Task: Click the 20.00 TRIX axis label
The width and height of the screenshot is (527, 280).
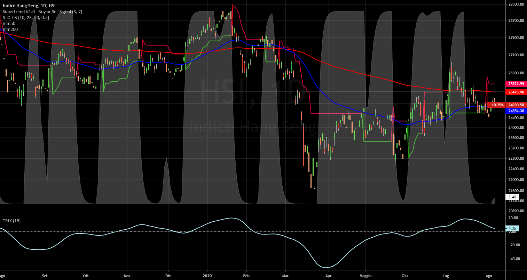Action: [x=514, y=218]
